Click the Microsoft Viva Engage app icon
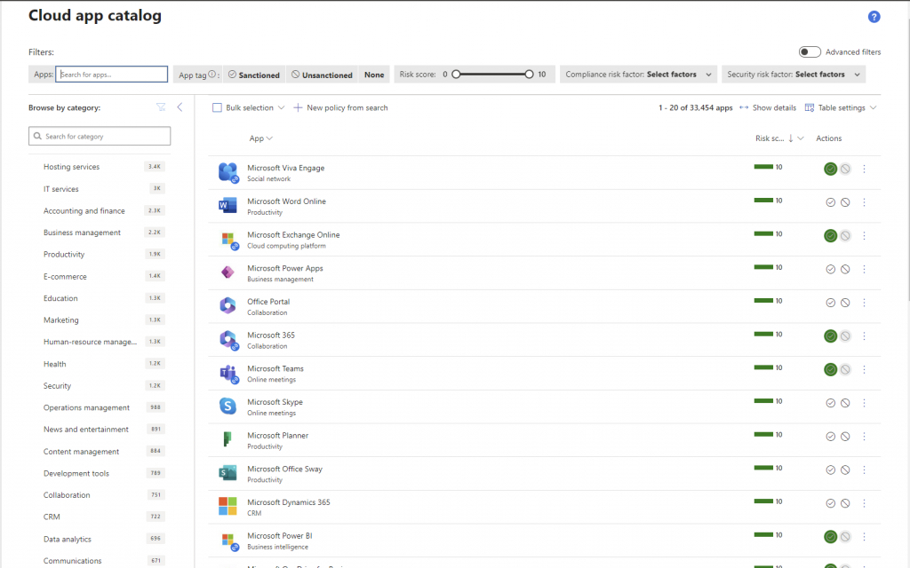This screenshot has height=568, width=910. click(x=228, y=173)
